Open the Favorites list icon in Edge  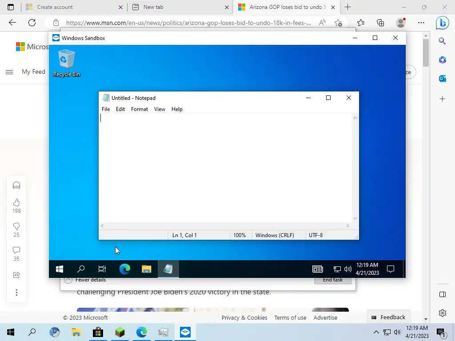[361, 23]
